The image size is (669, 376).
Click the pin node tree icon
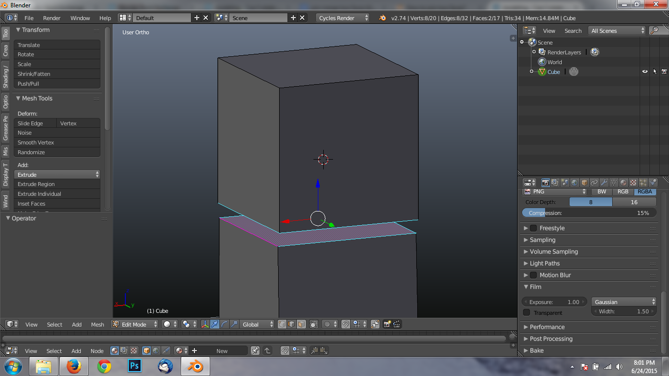pos(255,351)
